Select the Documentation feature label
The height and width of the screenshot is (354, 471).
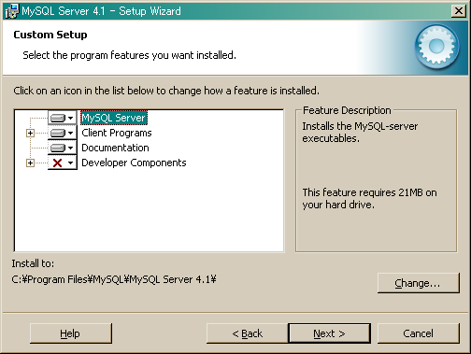115,148
